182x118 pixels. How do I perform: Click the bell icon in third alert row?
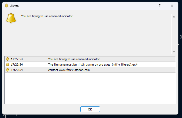click(x=8, y=70)
